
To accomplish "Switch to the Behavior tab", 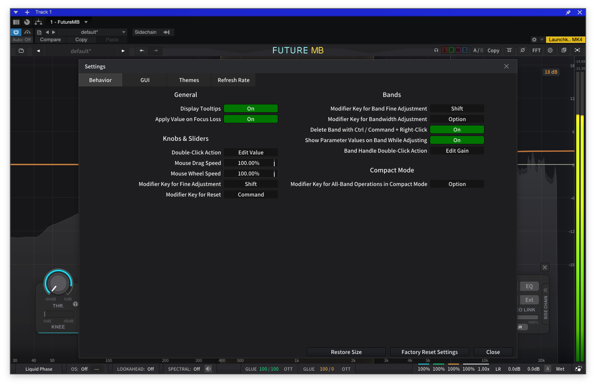I will coord(101,80).
